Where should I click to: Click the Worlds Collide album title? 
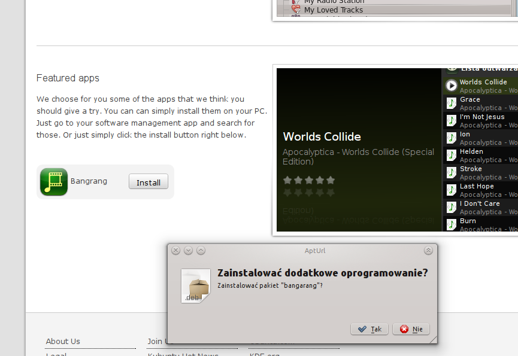[x=322, y=136]
